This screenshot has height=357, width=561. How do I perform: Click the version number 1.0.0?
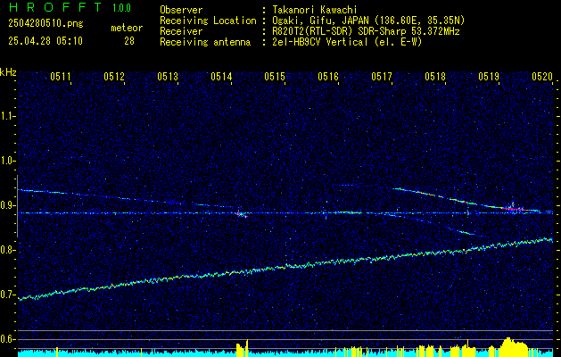click(121, 8)
